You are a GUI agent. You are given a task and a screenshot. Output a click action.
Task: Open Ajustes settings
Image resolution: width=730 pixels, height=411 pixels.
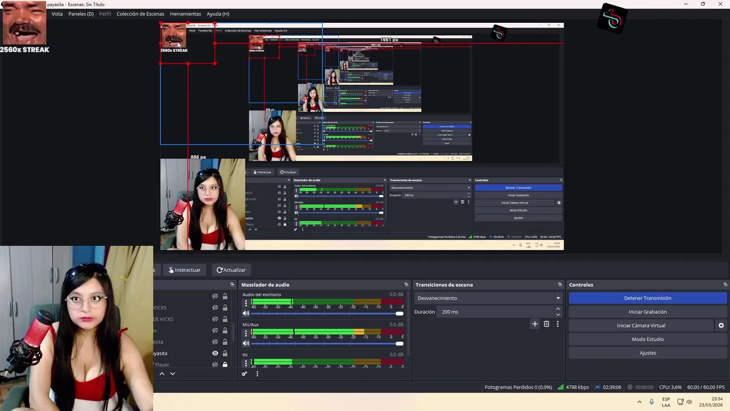[647, 353]
